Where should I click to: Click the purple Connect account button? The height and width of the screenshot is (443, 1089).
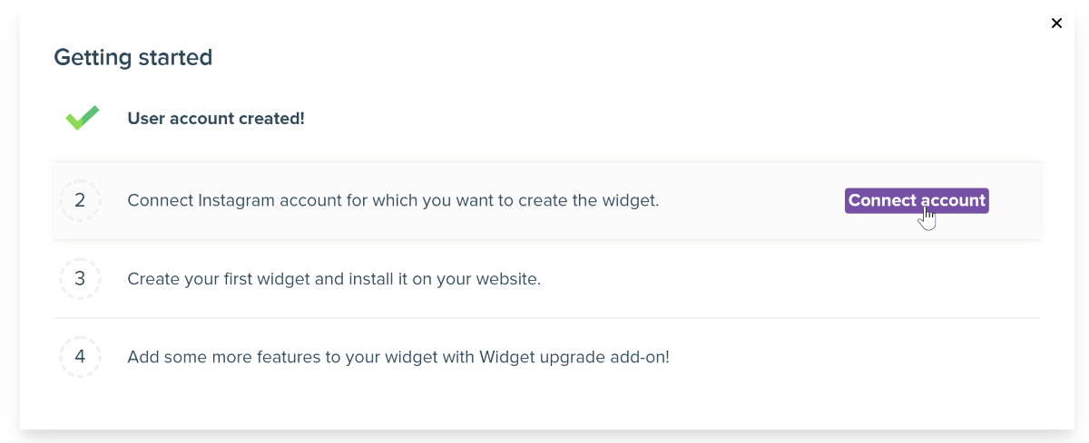click(917, 201)
